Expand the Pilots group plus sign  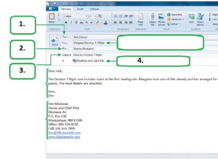[x=96, y=43]
